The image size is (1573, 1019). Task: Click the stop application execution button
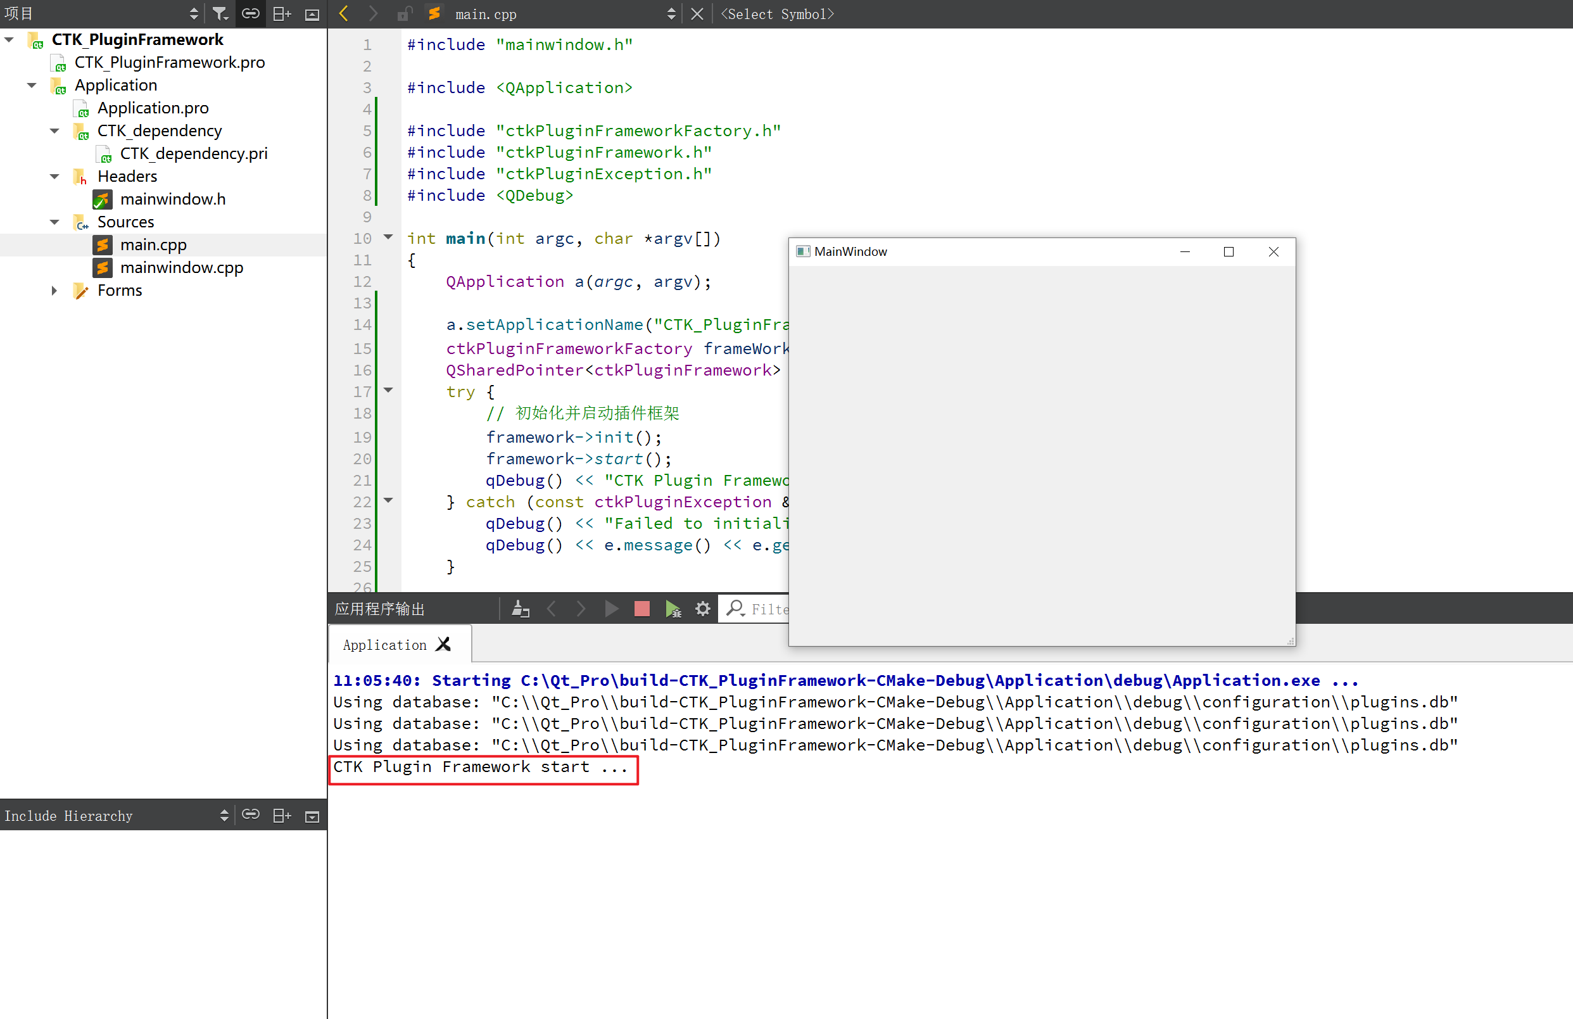coord(642,609)
